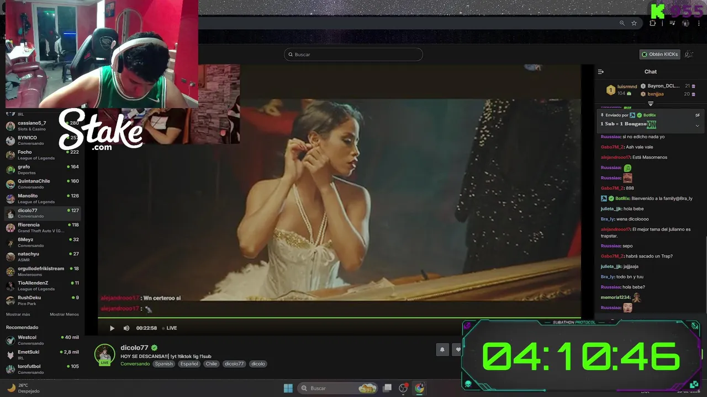Expand the pinned message chevron
Viewport: 707px width, 397px height.
click(x=697, y=125)
